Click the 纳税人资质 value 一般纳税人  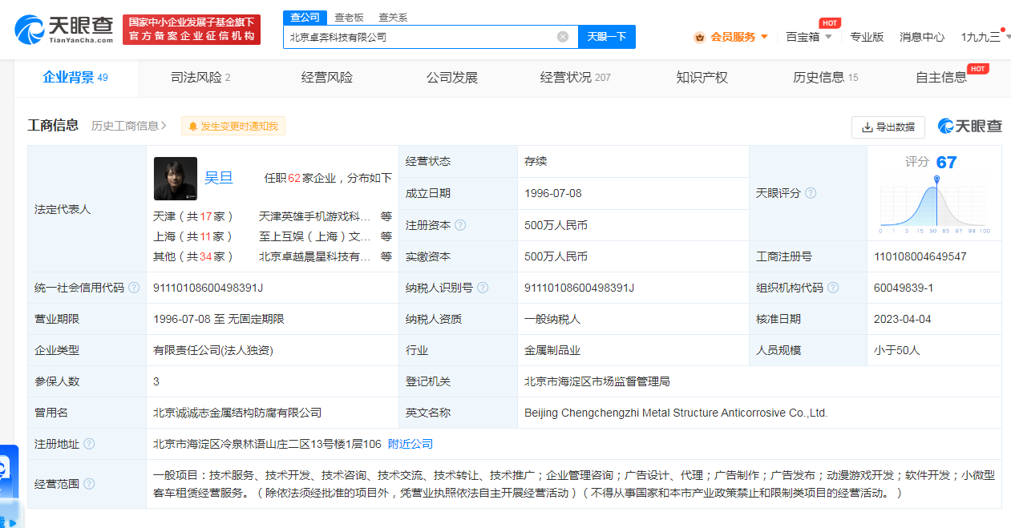[x=552, y=319]
